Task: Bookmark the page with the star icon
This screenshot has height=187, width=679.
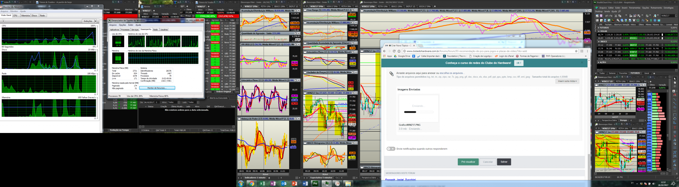Action: pyautogui.click(x=576, y=51)
